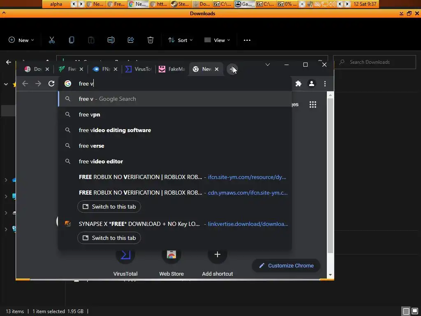This screenshot has width=421, height=316.
Task: Reload the page with the Chrome refresh icon
Action: click(x=51, y=84)
